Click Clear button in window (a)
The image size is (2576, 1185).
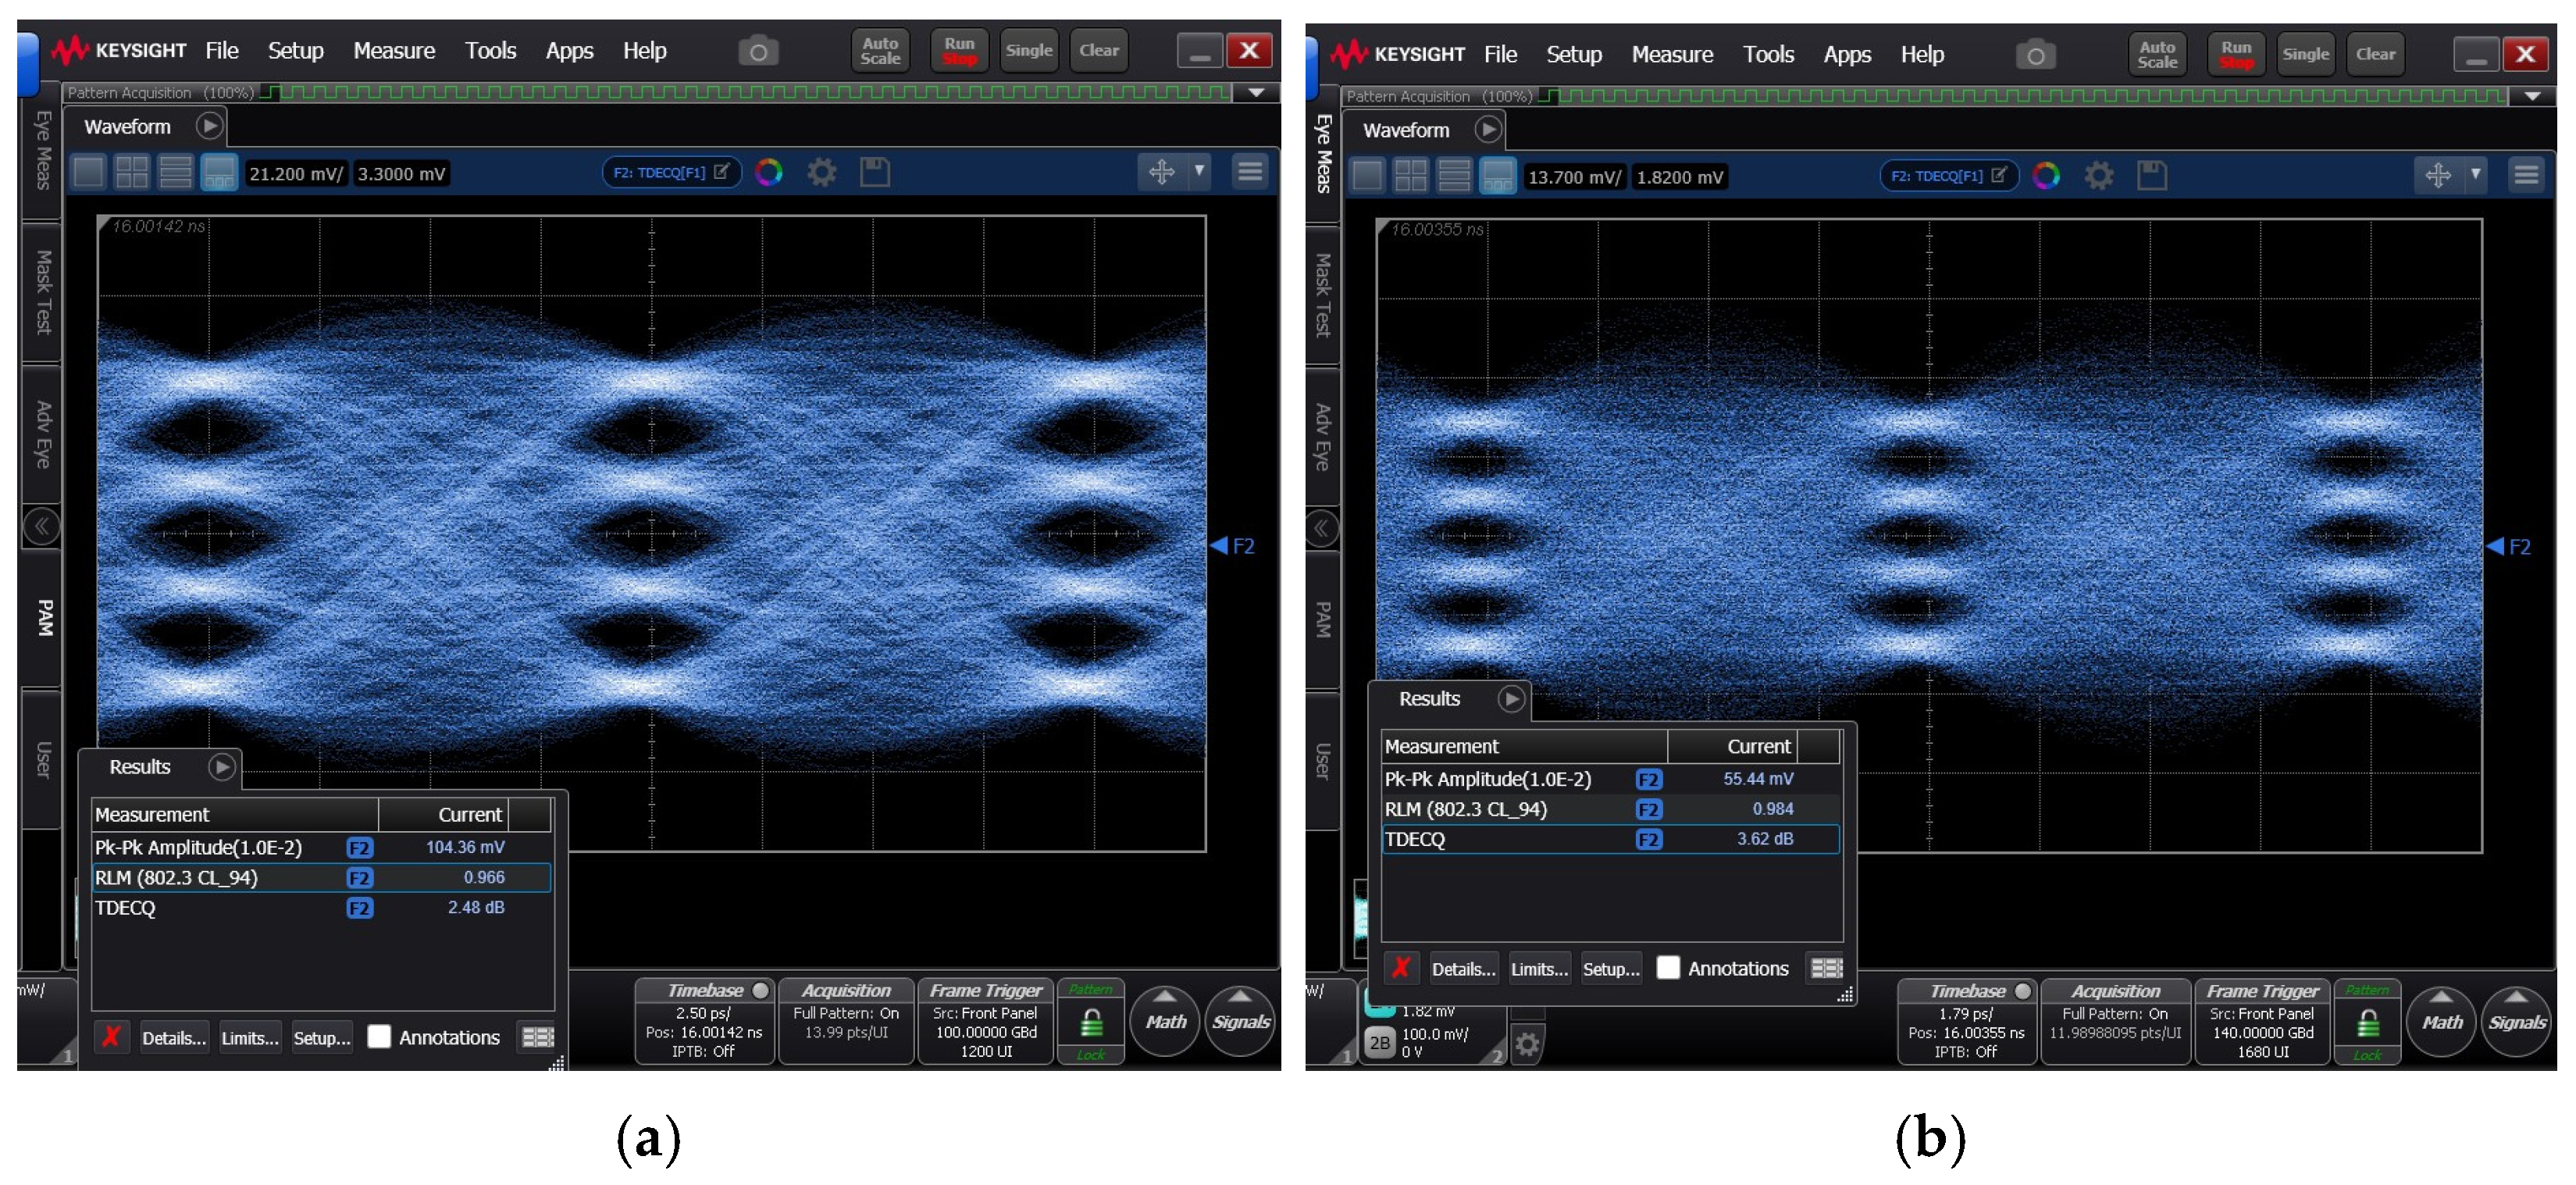coord(1099,51)
